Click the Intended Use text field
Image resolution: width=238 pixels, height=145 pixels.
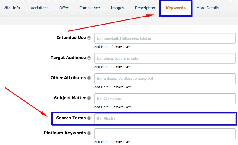pos(165,38)
